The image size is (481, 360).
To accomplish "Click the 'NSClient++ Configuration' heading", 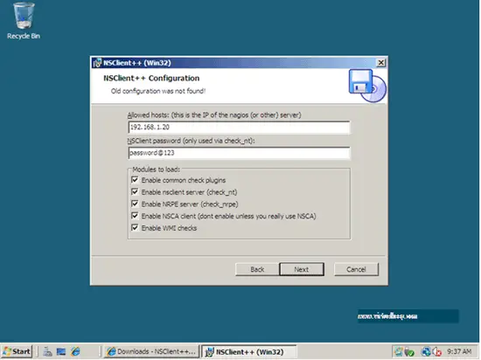I will [x=151, y=78].
